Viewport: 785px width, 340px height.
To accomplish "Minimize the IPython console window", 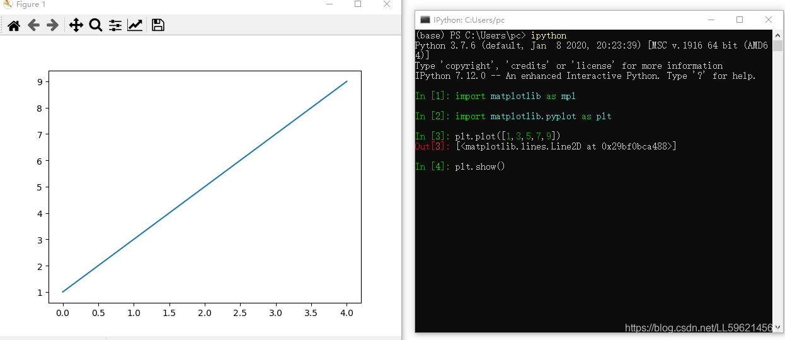I will coord(710,20).
